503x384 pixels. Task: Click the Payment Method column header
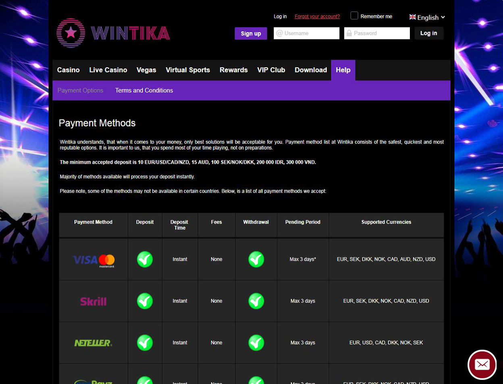[x=94, y=222]
